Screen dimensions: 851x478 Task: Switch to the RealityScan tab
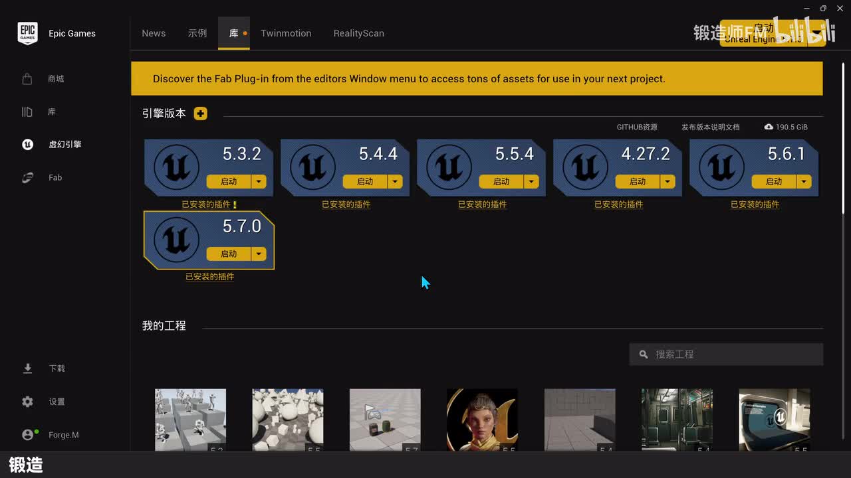point(359,33)
